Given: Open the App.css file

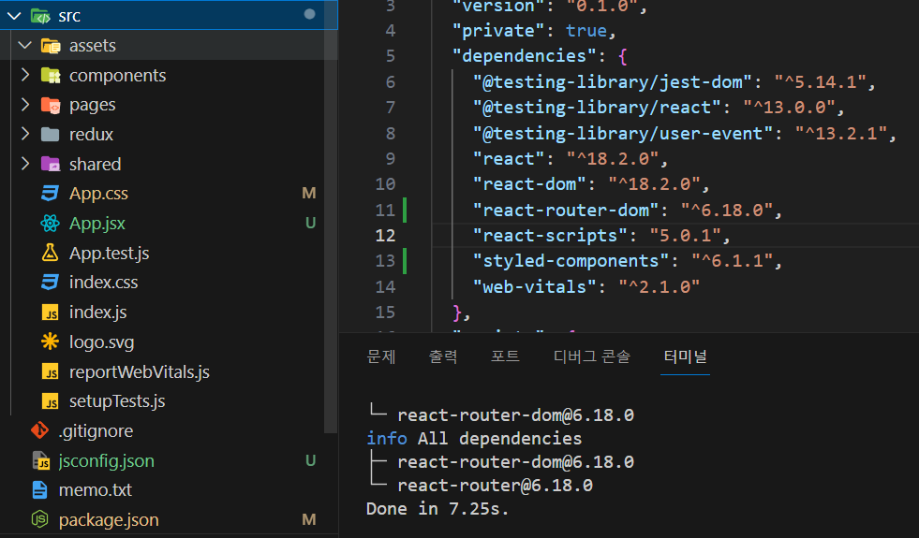Looking at the screenshot, I should pos(98,193).
